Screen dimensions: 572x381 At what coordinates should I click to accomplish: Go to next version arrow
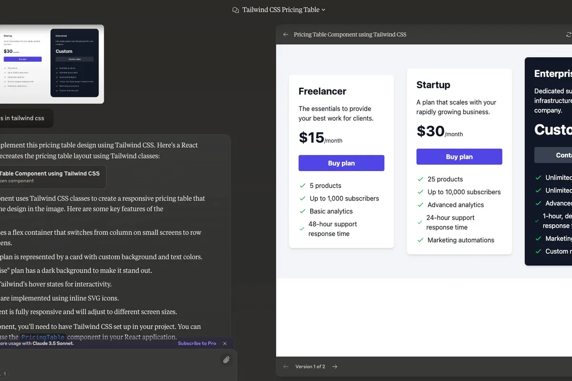(x=335, y=366)
